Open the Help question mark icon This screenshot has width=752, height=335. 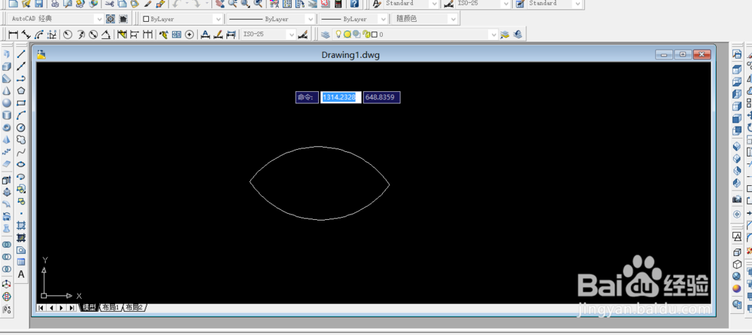pos(354,4)
